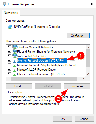Screen dimensions: 96x124
Task: Click the Install... button
Action: (19, 86)
